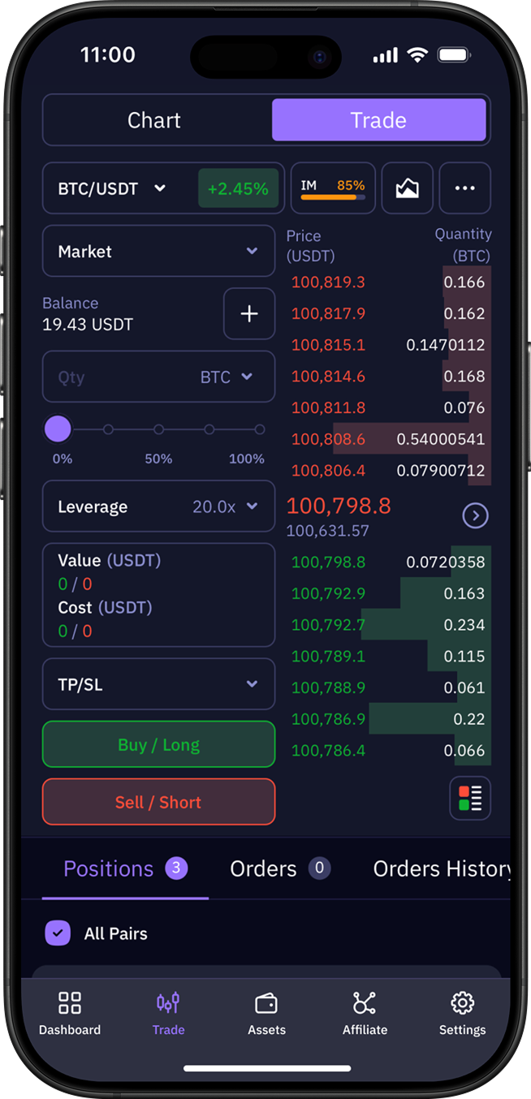The image size is (531, 1099).
Task: Toggle the All Pairs checkbox
Action: coord(58,933)
